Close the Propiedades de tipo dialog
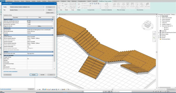176x93 pixels. coord(55,4)
